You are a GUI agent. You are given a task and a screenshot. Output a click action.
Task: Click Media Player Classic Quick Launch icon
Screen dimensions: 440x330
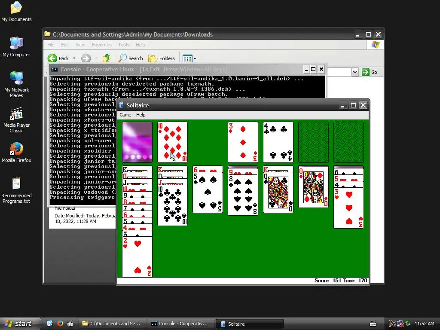[x=70, y=324]
